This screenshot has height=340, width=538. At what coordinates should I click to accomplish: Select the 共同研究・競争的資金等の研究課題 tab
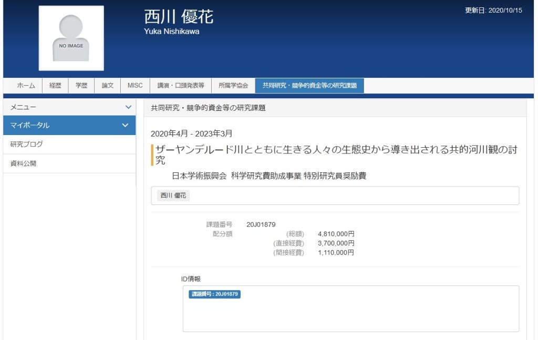pyautogui.click(x=309, y=86)
